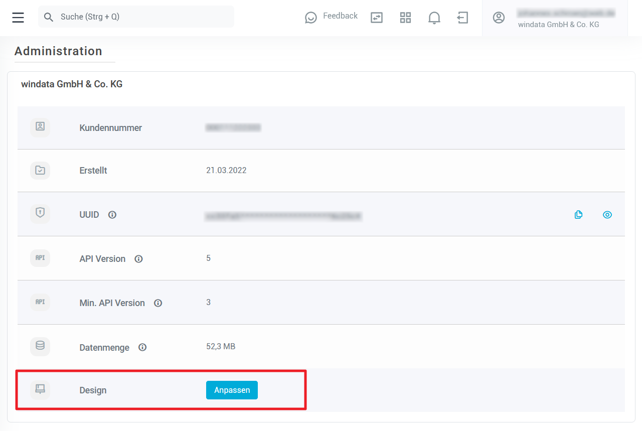The width and height of the screenshot is (642, 431).
Task: Click the search field Suche
Action: 136,17
